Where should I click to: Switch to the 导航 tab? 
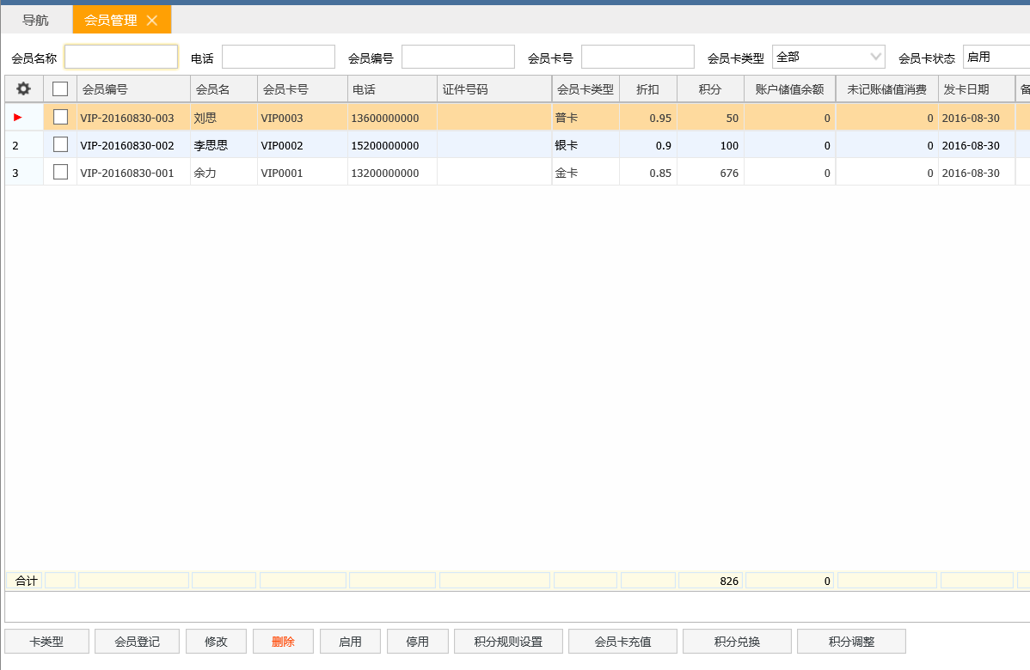[35, 18]
